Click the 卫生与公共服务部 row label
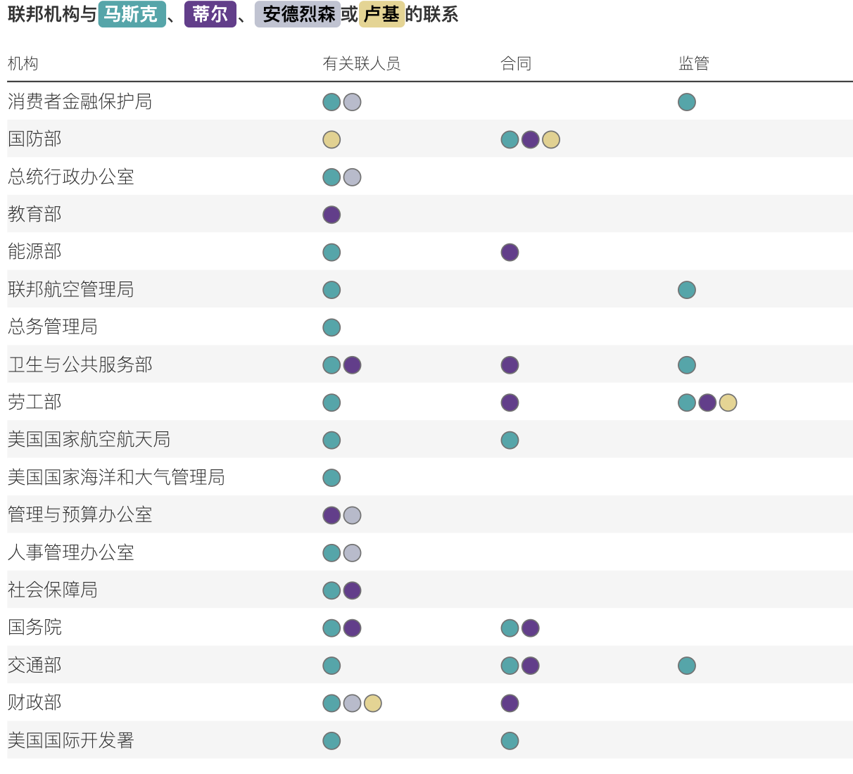Screen dimensions: 853x774 click(x=80, y=364)
